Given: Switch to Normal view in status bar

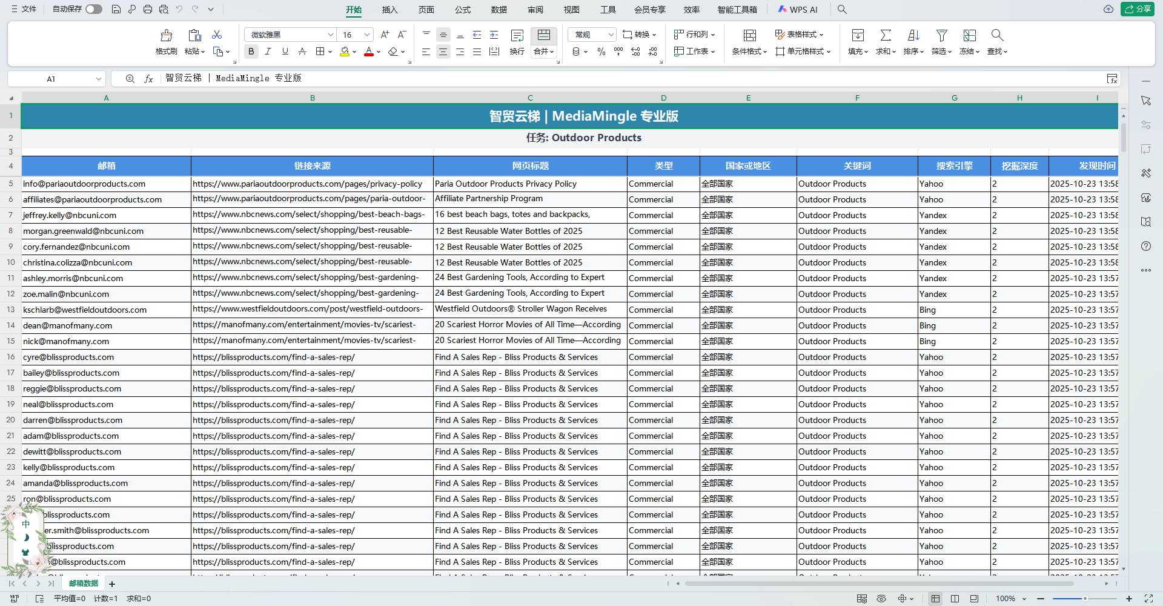Looking at the screenshot, I should [936, 599].
